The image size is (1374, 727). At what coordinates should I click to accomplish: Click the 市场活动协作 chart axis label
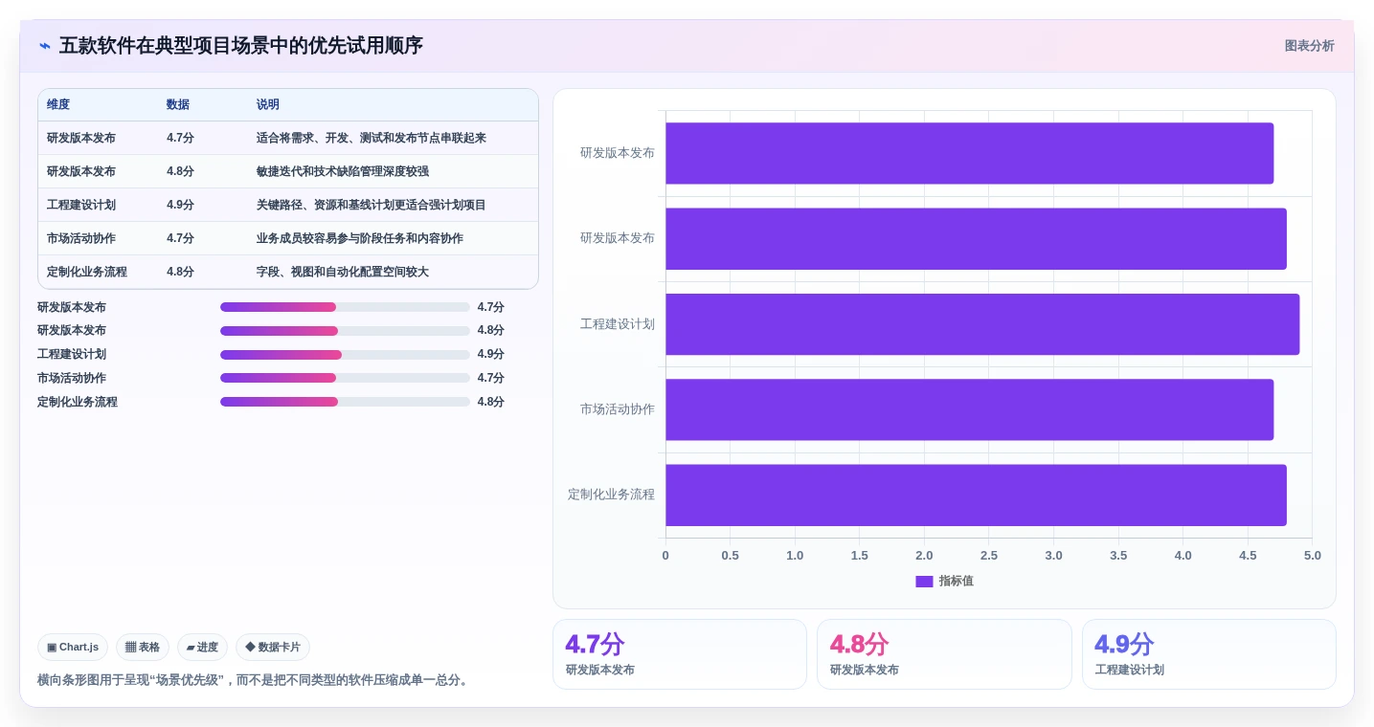coord(618,409)
